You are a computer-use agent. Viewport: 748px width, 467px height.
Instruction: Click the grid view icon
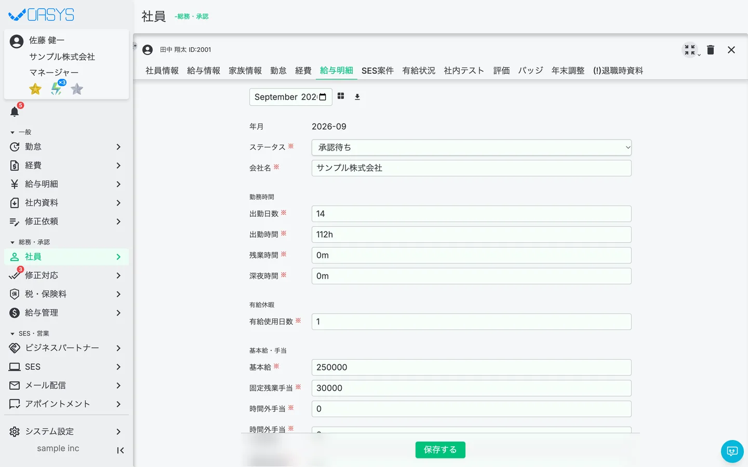click(x=341, y=96)
